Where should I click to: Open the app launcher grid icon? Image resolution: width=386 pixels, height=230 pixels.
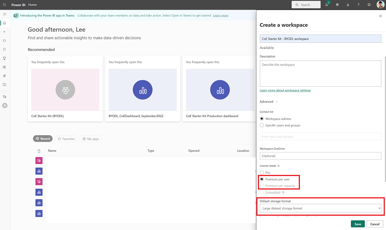coord(4,5)
